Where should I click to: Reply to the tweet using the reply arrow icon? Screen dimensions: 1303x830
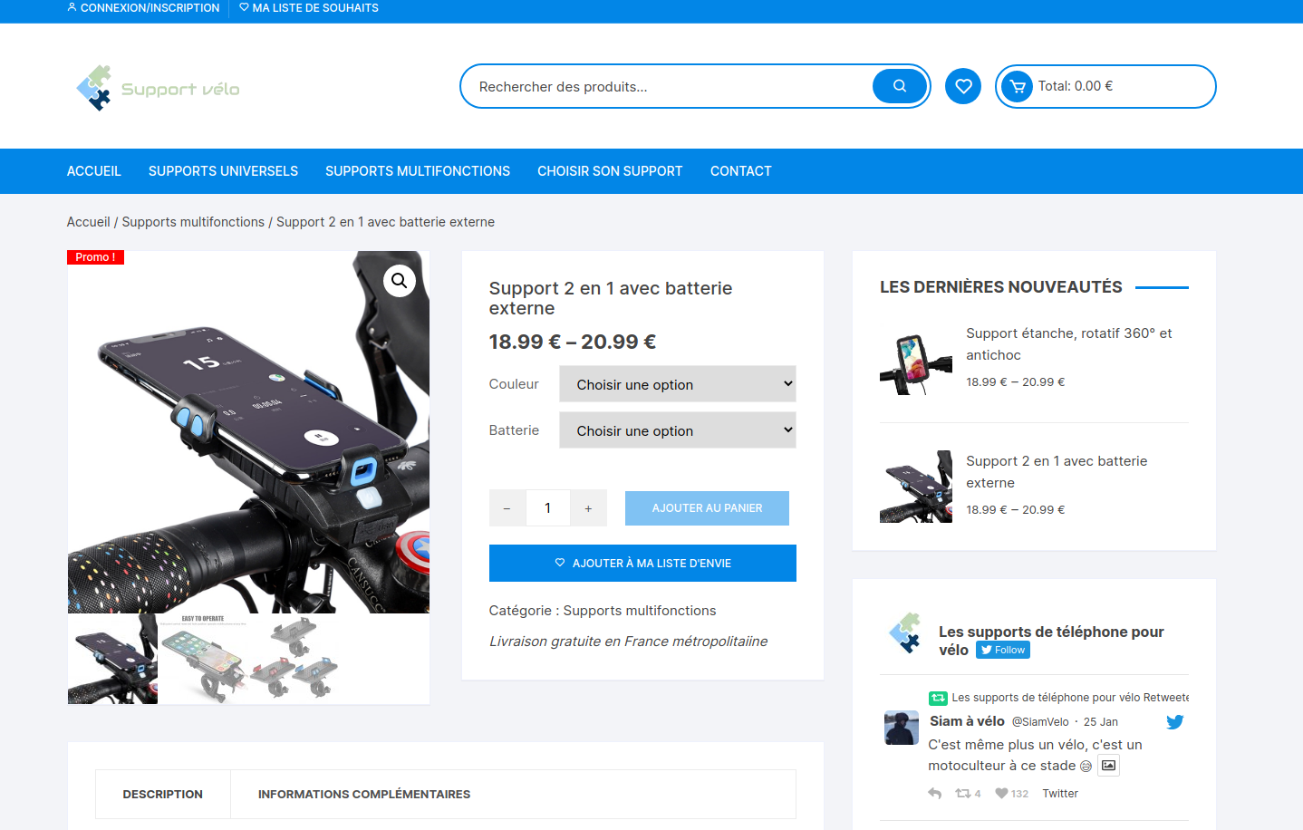coord(934,793)
